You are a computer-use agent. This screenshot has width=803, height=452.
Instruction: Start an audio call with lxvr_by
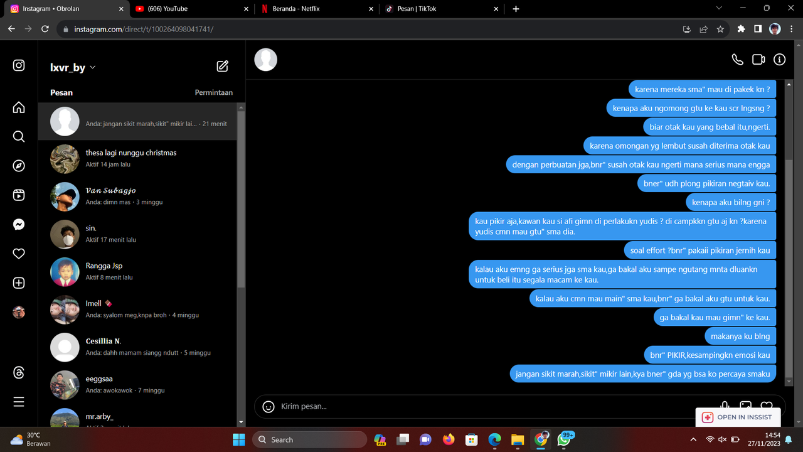tap(737, 59)
